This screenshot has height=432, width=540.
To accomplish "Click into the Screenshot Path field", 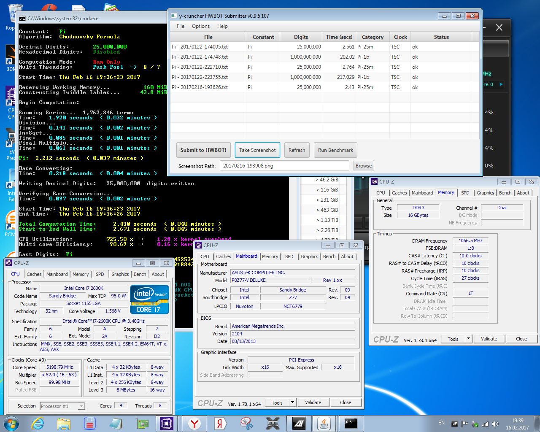I will click(x=284, y=166).
